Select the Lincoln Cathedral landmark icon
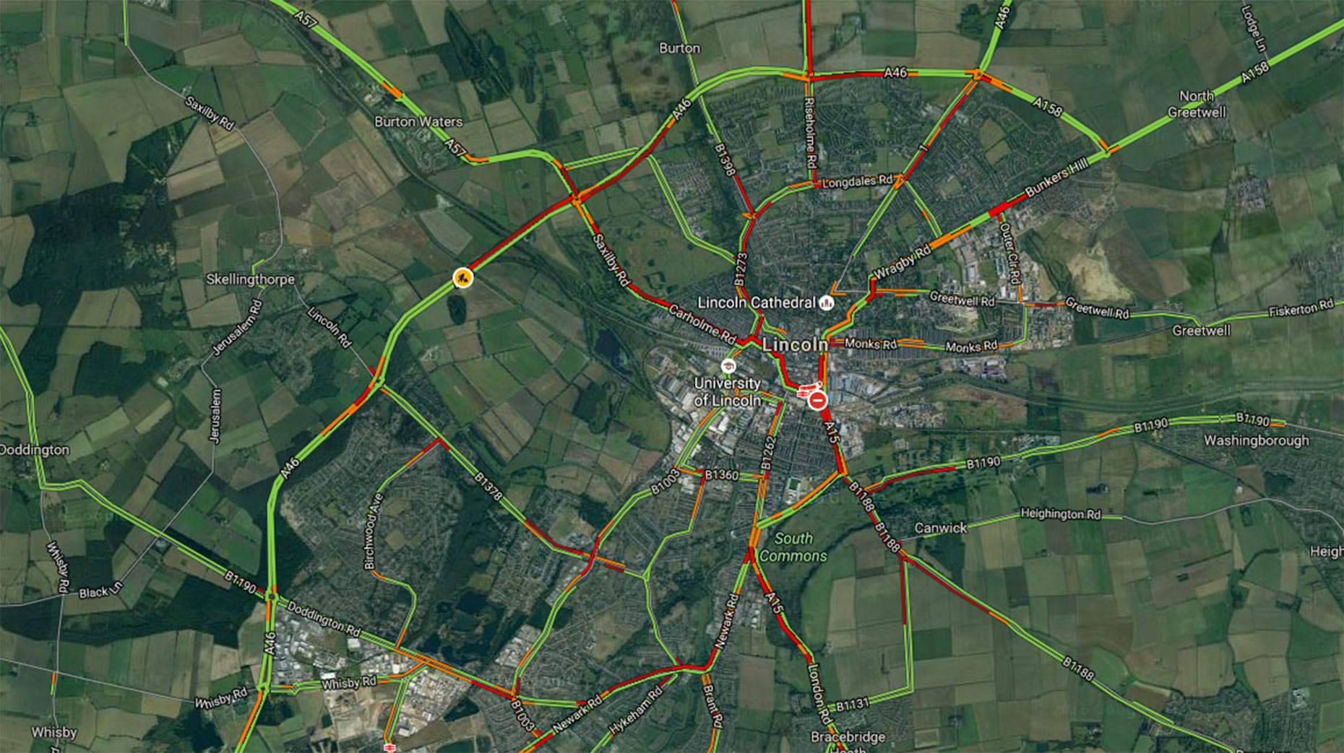Viewport: 1344px width, 753px height. [826, 302]
